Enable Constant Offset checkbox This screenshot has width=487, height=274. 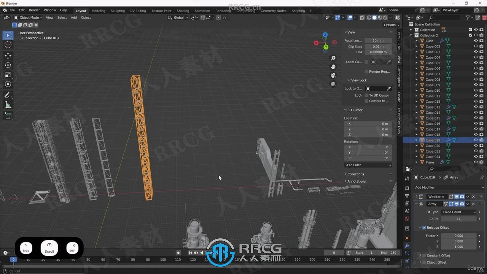pyautogui.click(x=424, y=256)
